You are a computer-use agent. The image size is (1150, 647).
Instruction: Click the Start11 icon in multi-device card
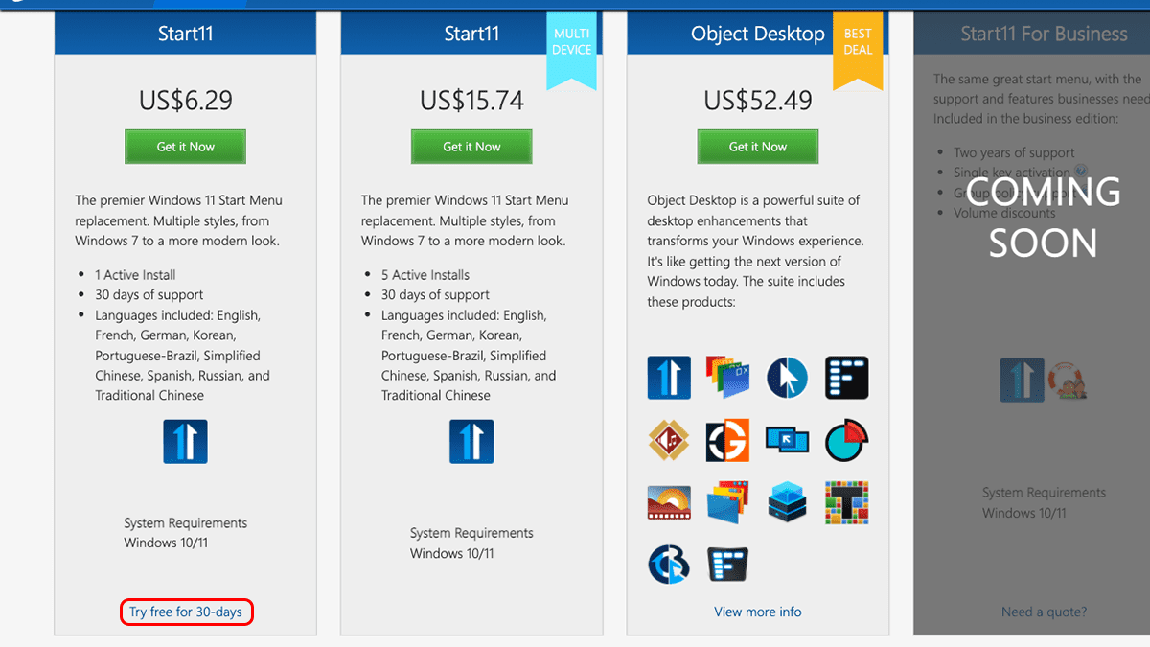click(471, 442)
